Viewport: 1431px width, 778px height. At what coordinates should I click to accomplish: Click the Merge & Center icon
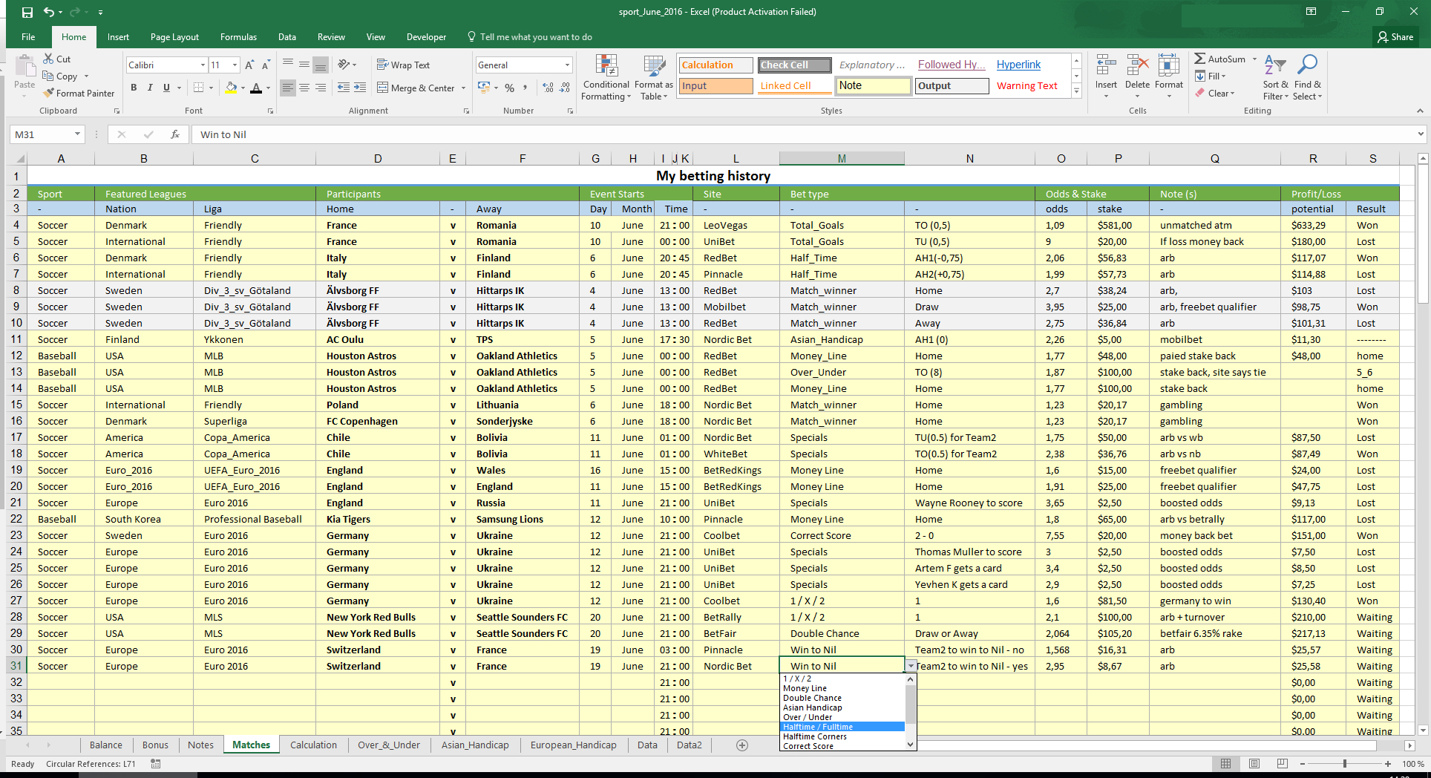click(383, 88)
